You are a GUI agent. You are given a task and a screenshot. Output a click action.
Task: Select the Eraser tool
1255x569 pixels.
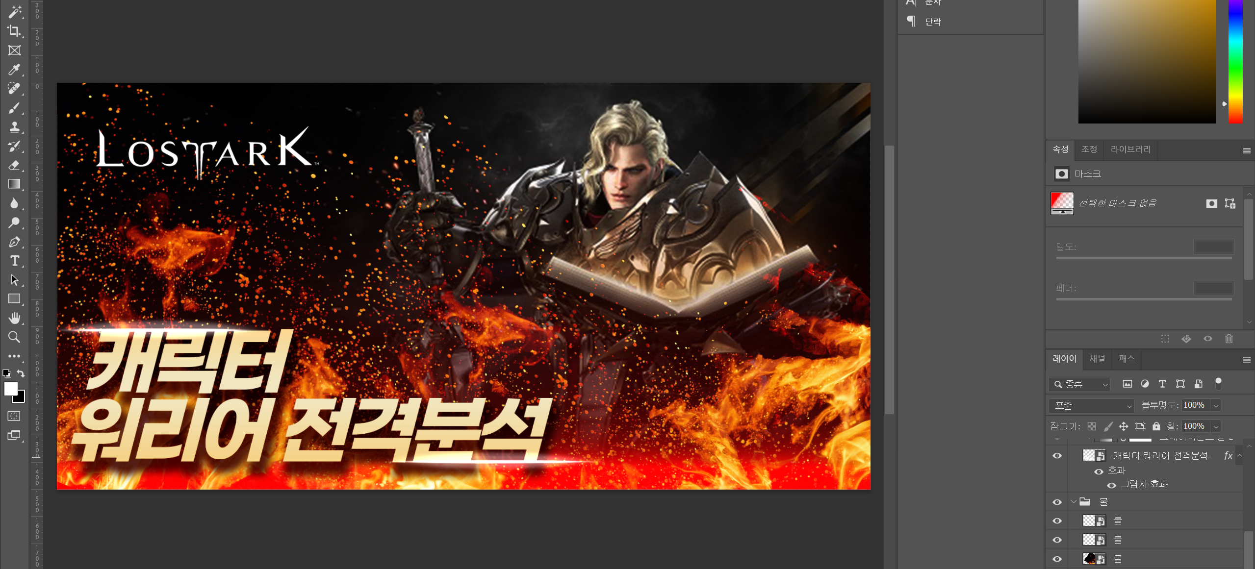pos(15,165)
